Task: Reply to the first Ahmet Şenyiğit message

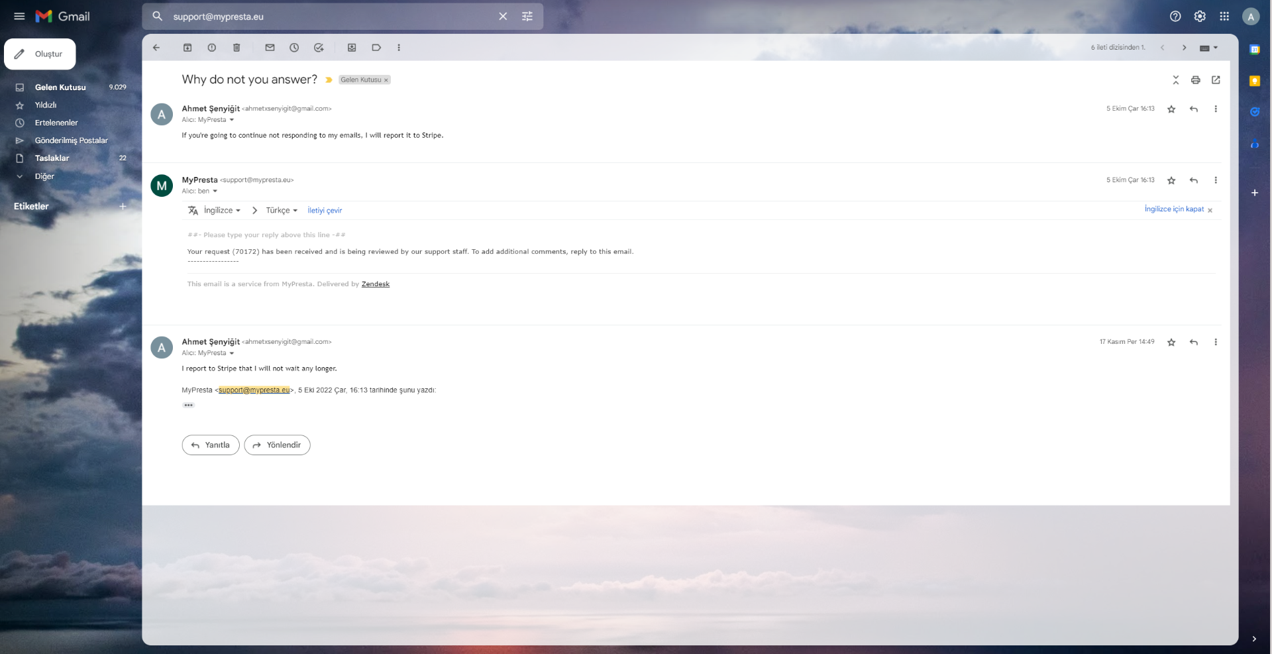Action: (x=1194, y=109)
